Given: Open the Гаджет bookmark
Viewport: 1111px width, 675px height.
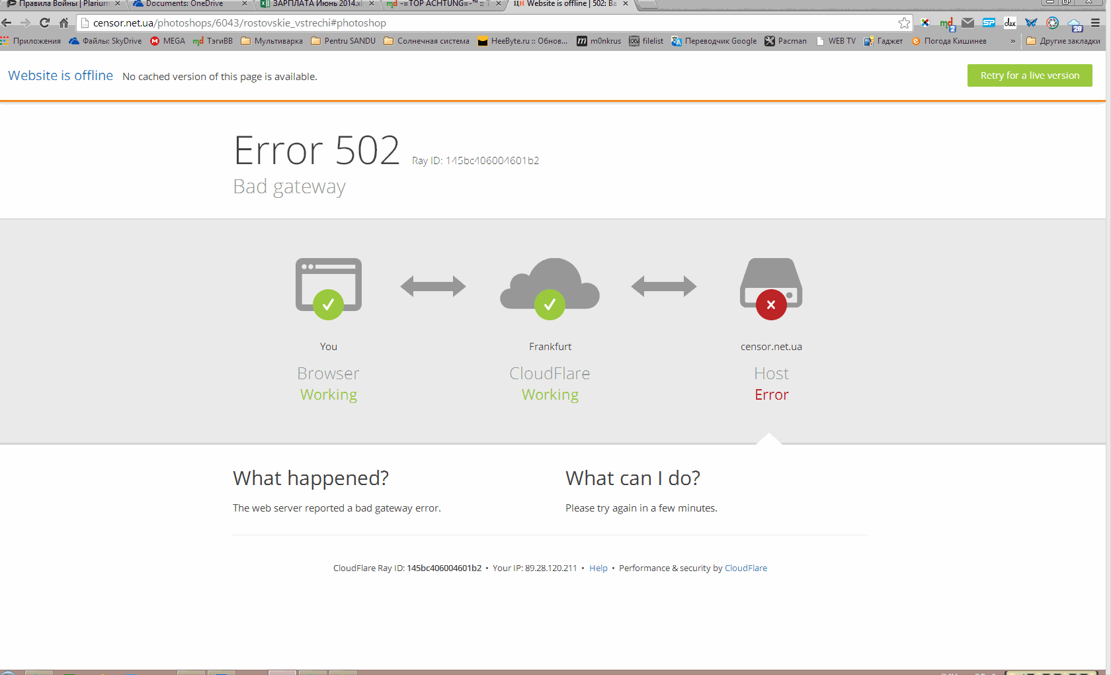Looking at the screenshot, I should point(883,41).
